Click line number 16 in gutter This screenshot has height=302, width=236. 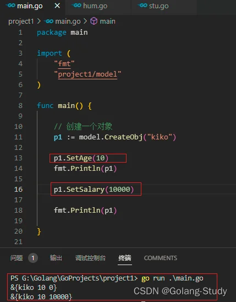[19, 190]
